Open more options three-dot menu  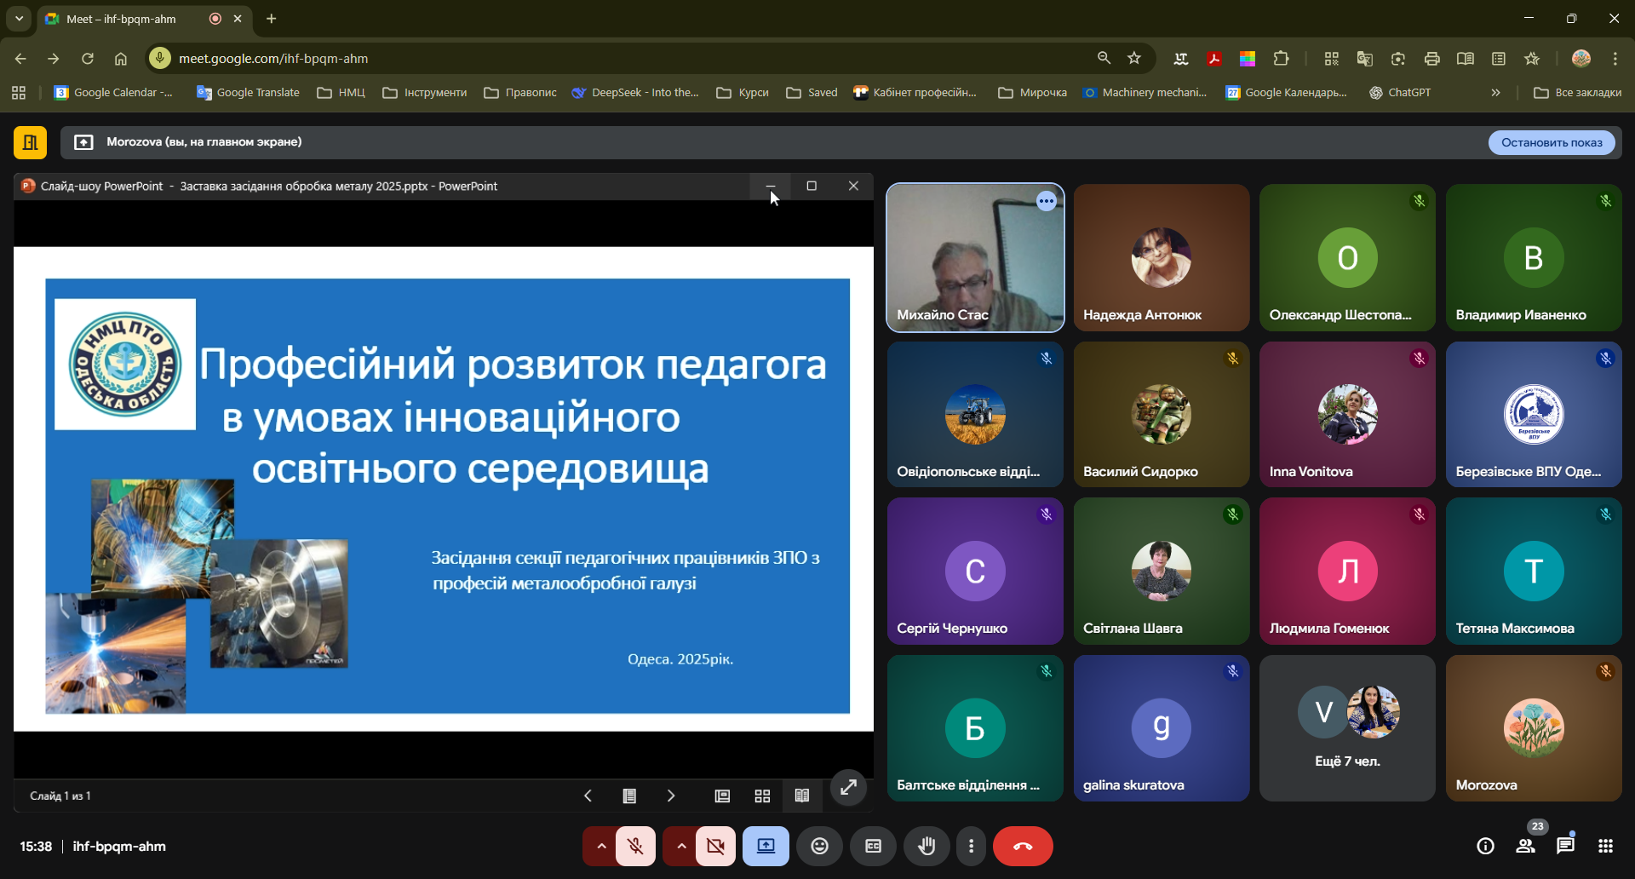pyautogui.click(x=971, y=846)
